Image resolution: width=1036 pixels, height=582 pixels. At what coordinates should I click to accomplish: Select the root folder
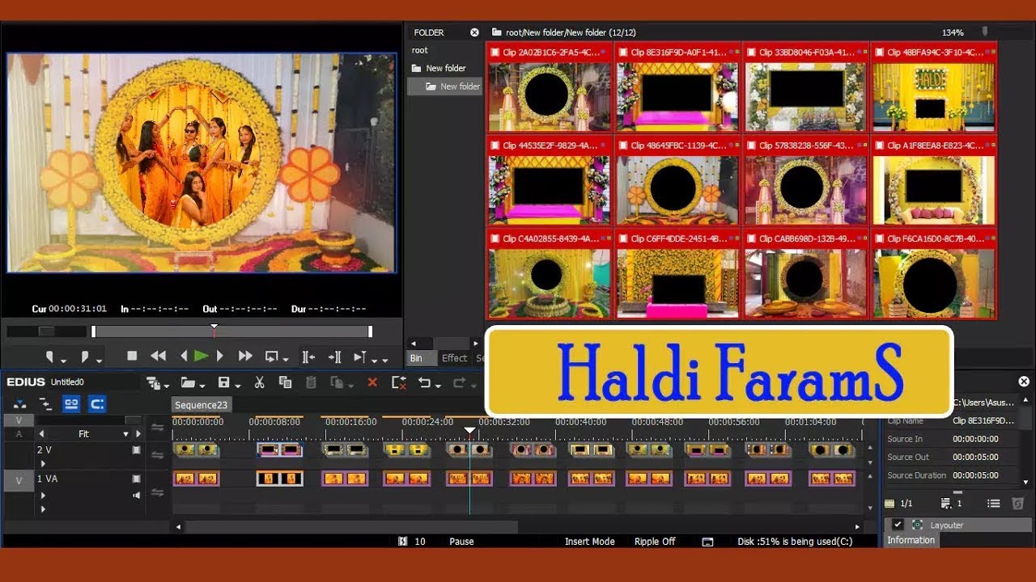(420, 50)
